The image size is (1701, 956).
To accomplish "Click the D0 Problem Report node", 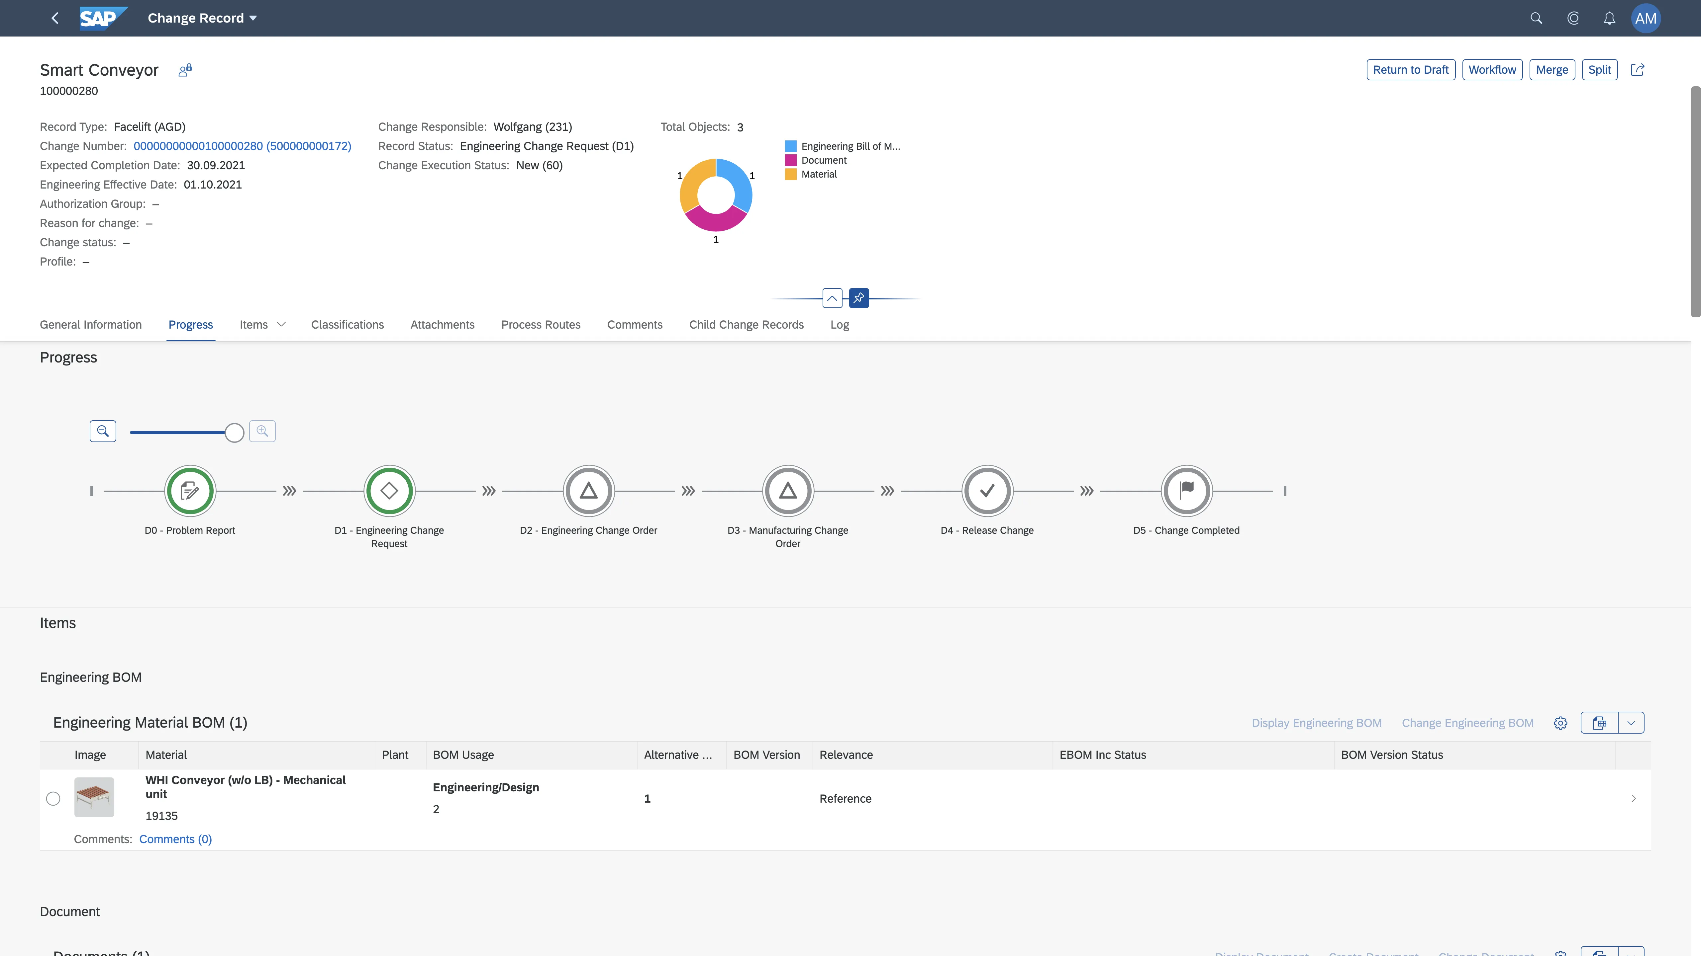I will click(x=189, y=490).
